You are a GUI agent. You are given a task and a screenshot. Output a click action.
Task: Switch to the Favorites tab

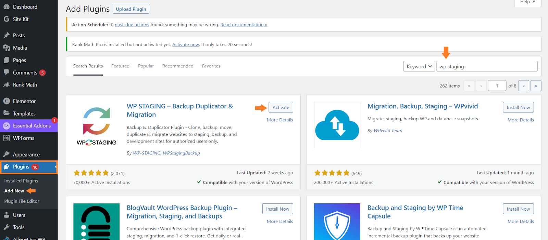[x=211, y=66]
